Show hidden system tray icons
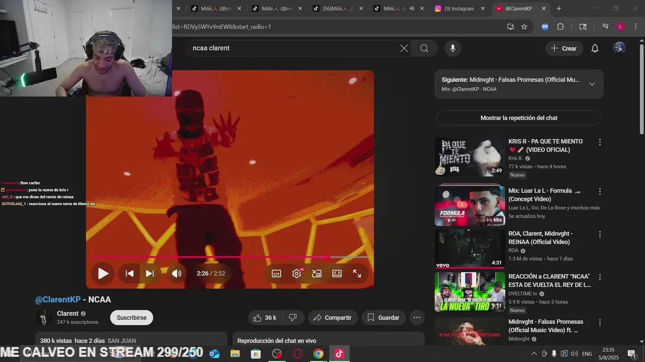The width and height of the screenshot is (645, 362). pyautogui.click(x=534, y=354)
